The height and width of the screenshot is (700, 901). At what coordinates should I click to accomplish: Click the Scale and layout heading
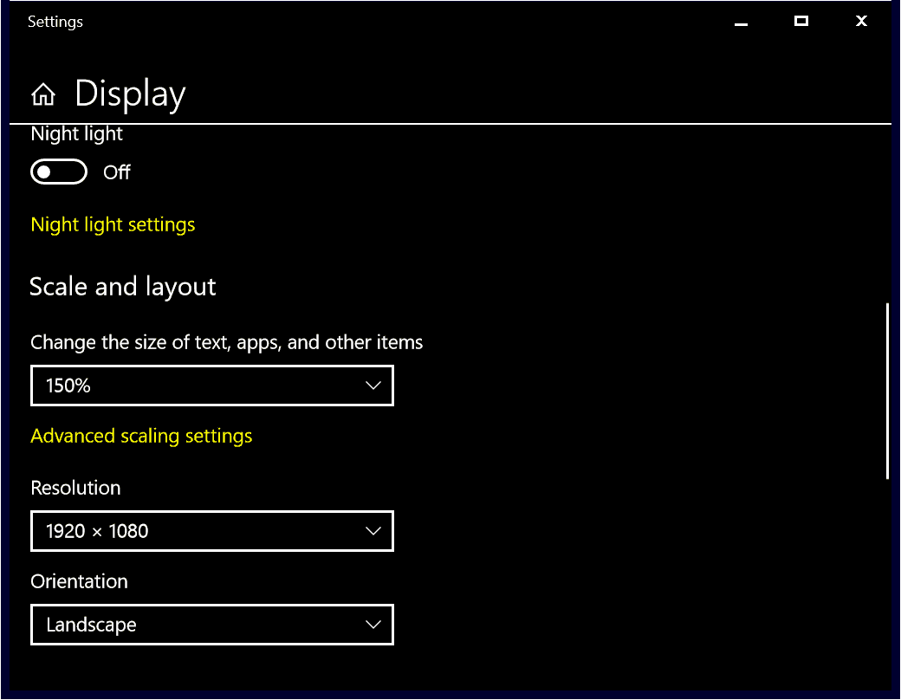122,287
